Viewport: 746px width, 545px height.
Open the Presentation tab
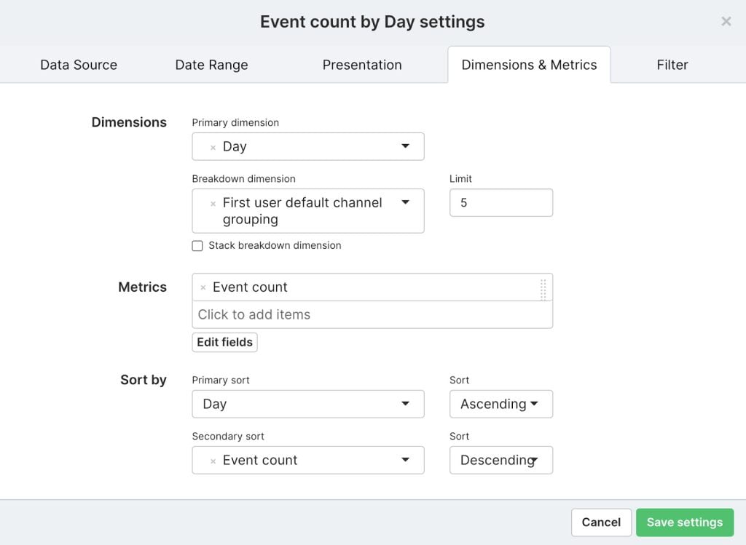coord(362,65)
